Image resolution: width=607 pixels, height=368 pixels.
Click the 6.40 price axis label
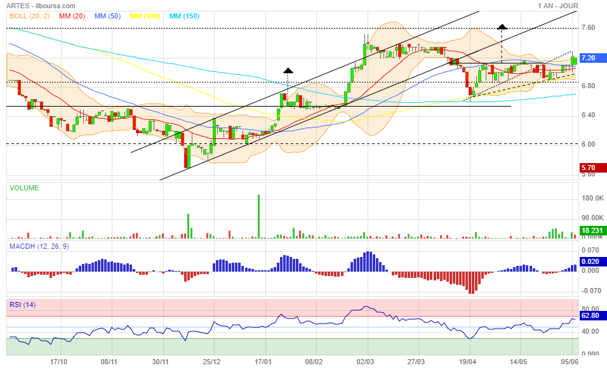[x=589, y=115]
